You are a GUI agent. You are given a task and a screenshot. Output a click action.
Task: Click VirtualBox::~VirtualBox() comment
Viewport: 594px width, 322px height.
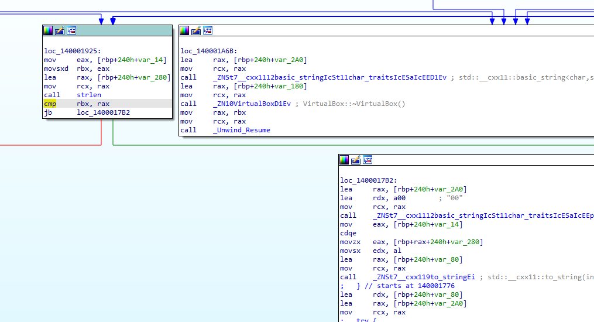354,104
